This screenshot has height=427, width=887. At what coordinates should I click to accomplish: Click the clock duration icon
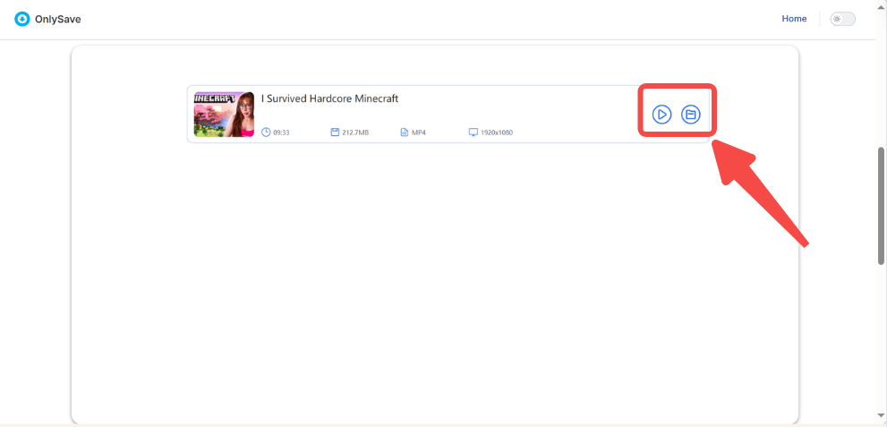click(x=266, y=132)
